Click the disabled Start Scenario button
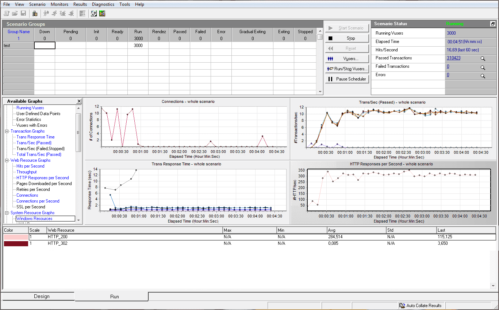 [x=347, y=28]
